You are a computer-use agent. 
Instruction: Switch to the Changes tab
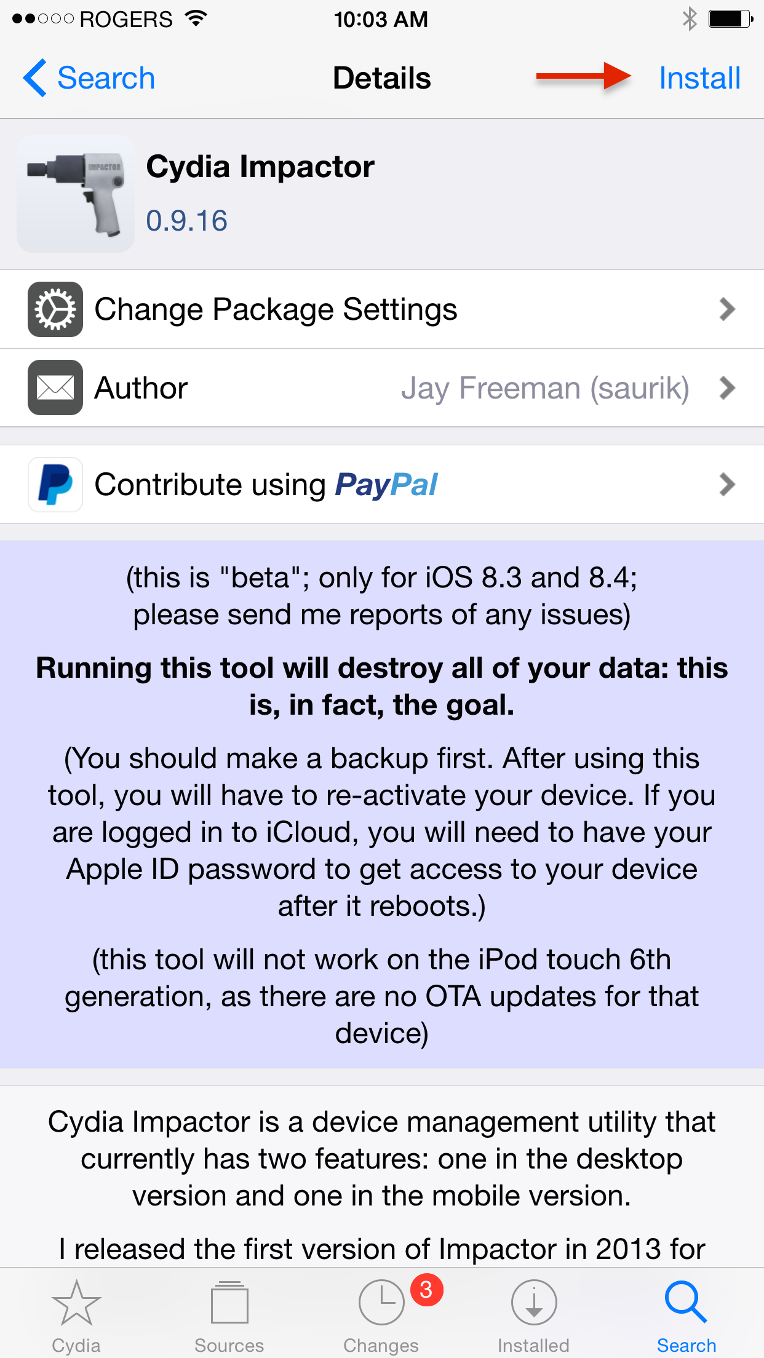tap(381, 1316)
